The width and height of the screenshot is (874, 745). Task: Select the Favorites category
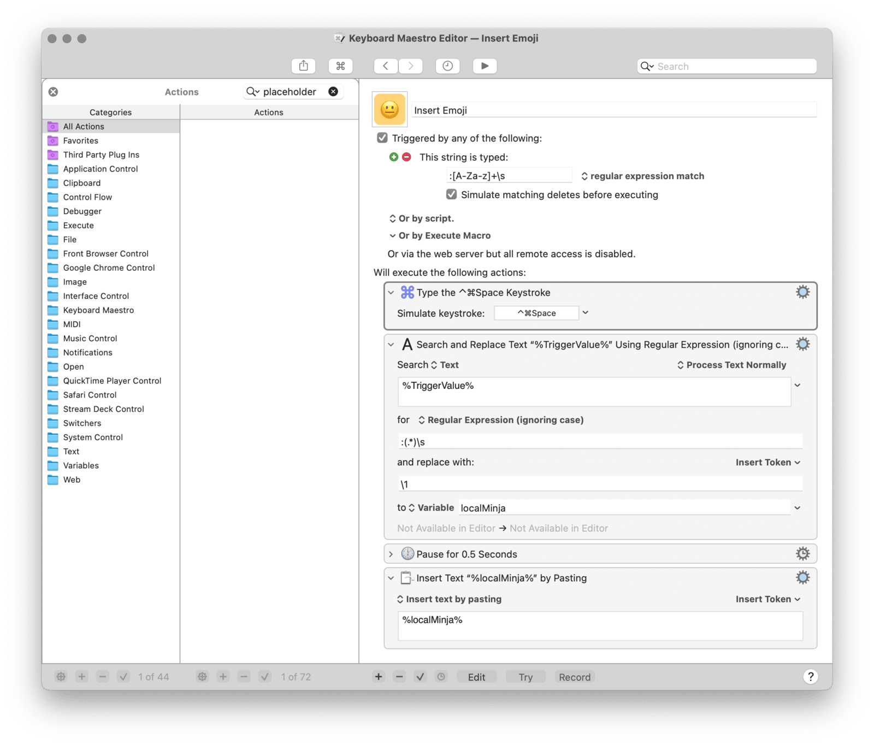(111, 141)
